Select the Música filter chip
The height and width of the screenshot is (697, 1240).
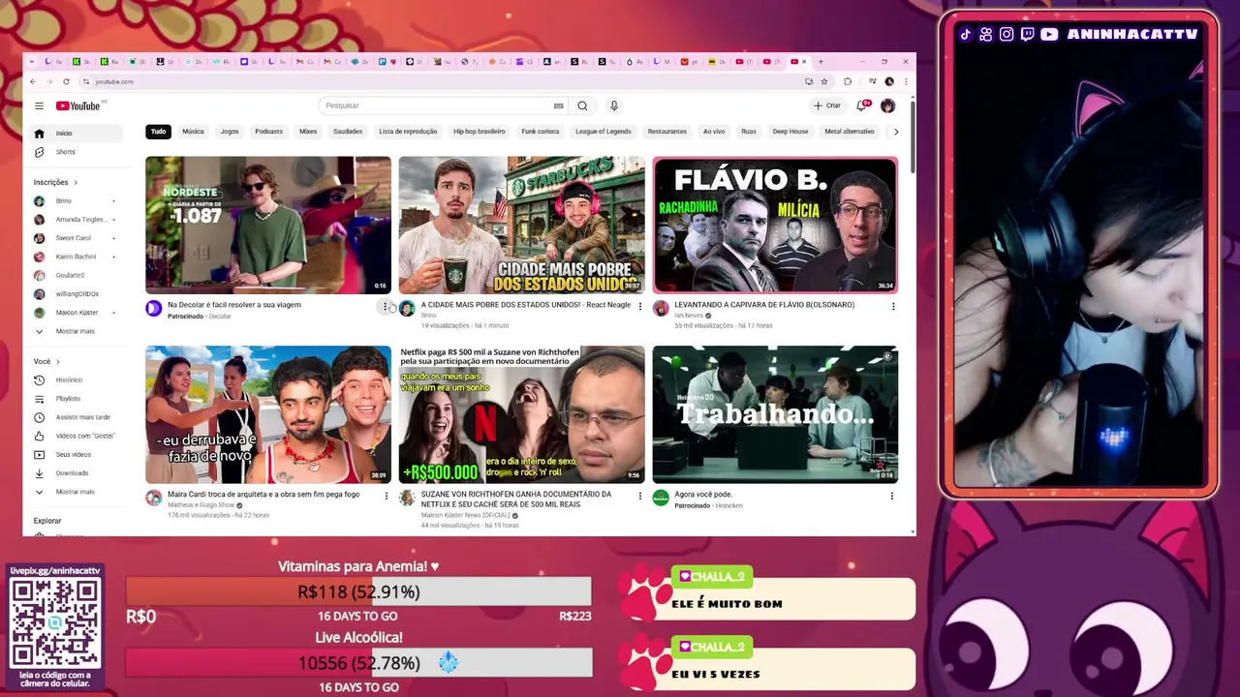(x=193, y=132)
